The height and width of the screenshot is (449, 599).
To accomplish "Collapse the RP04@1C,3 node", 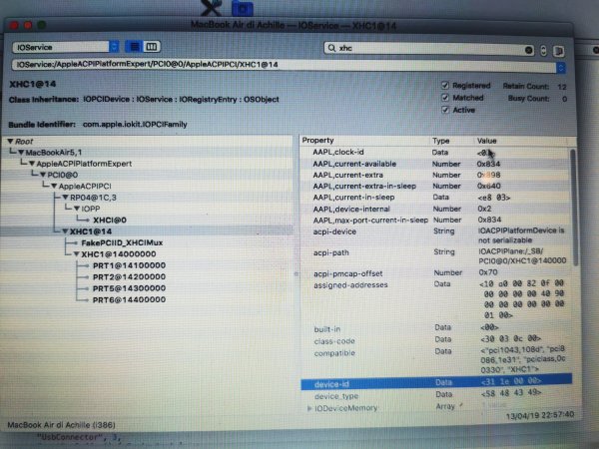I will tap(65, 198).
